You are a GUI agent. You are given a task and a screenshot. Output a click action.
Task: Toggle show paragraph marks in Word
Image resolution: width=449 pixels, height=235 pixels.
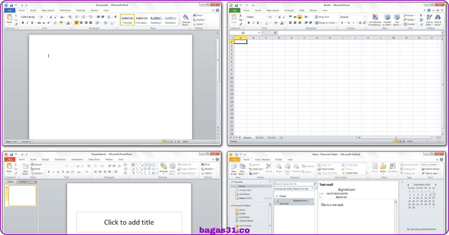116,17
